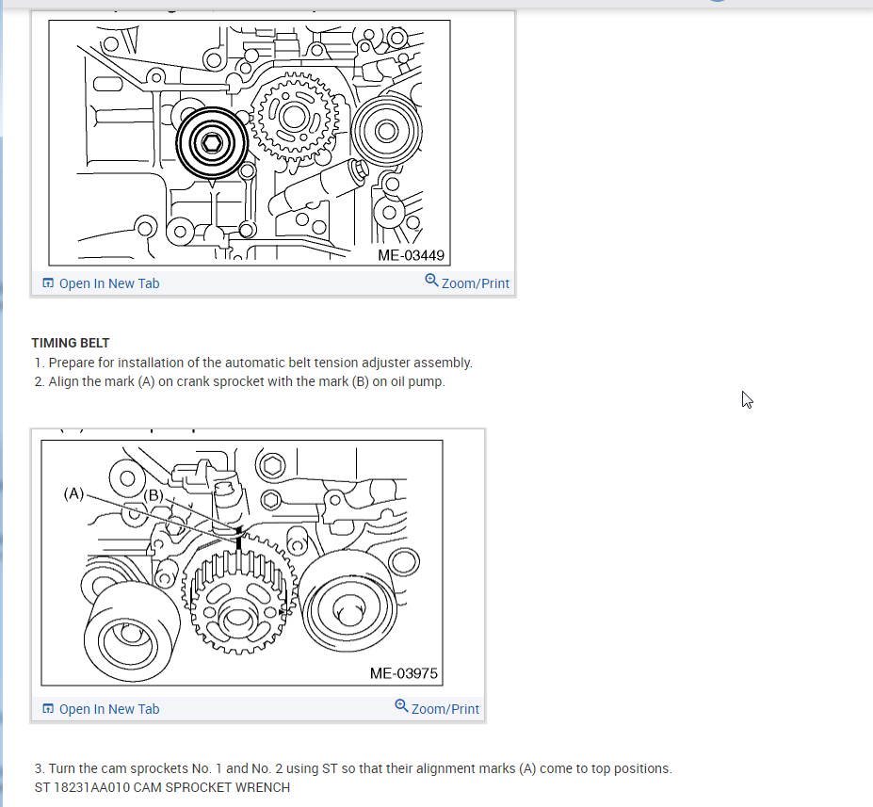This screenshot has width=873, height=807.
Task: Click Zoom/Print under ME-03975 diagram
Action: click(437, 708)
